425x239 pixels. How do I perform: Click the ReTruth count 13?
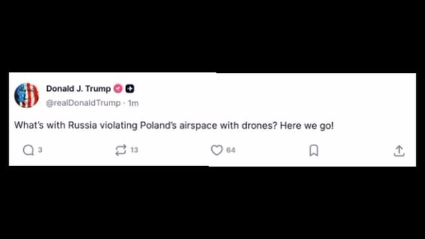click(134, 150)
